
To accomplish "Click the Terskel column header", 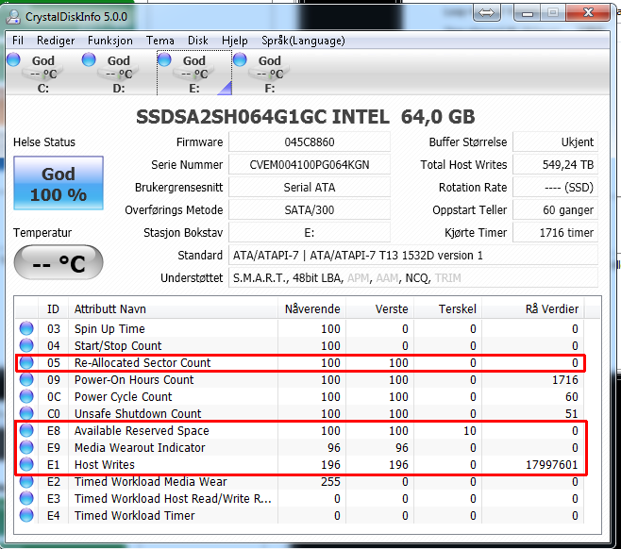I will [448, 308].
